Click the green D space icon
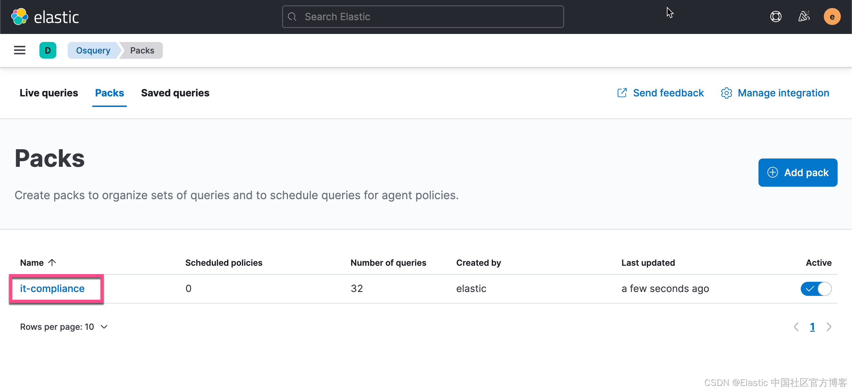This screenshot has width=852, height=390. (x=48, y=50)
